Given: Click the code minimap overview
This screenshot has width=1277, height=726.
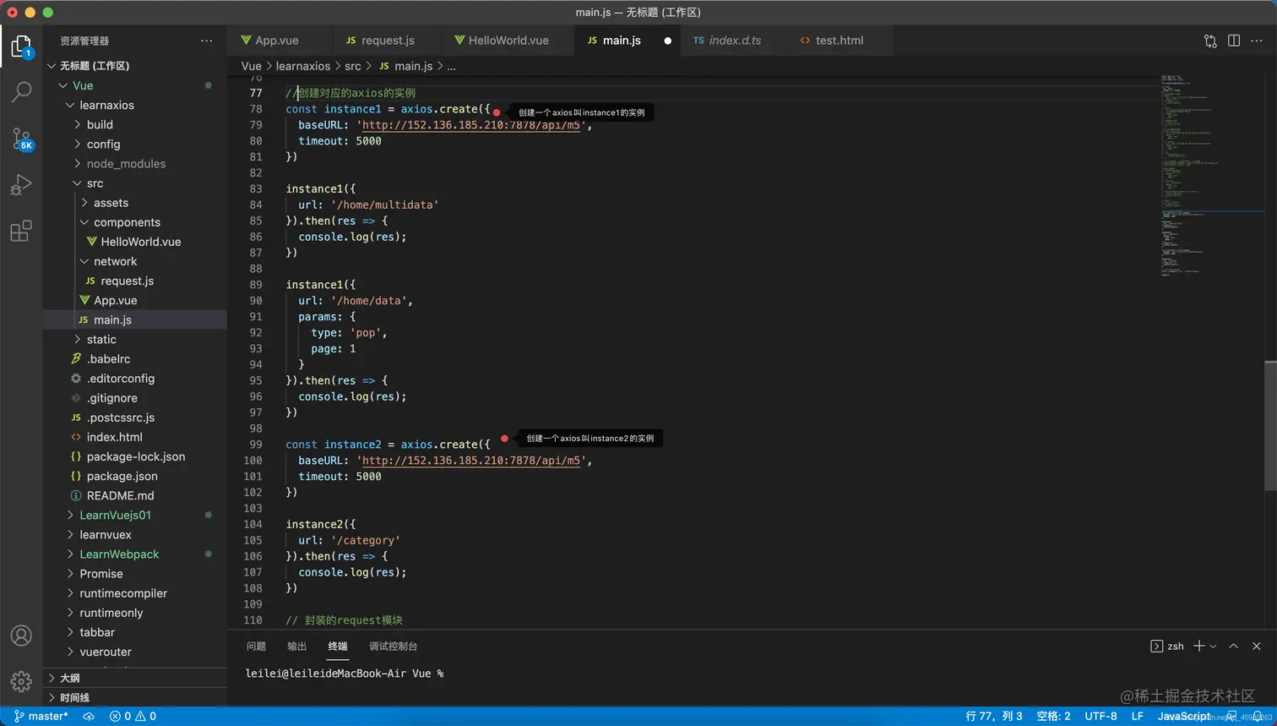Looking at the screenshot, I should [x=1211, y=176].
